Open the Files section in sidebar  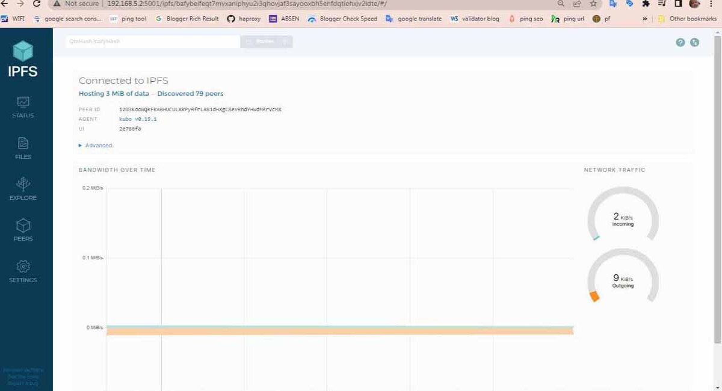[x=23, y=149]
